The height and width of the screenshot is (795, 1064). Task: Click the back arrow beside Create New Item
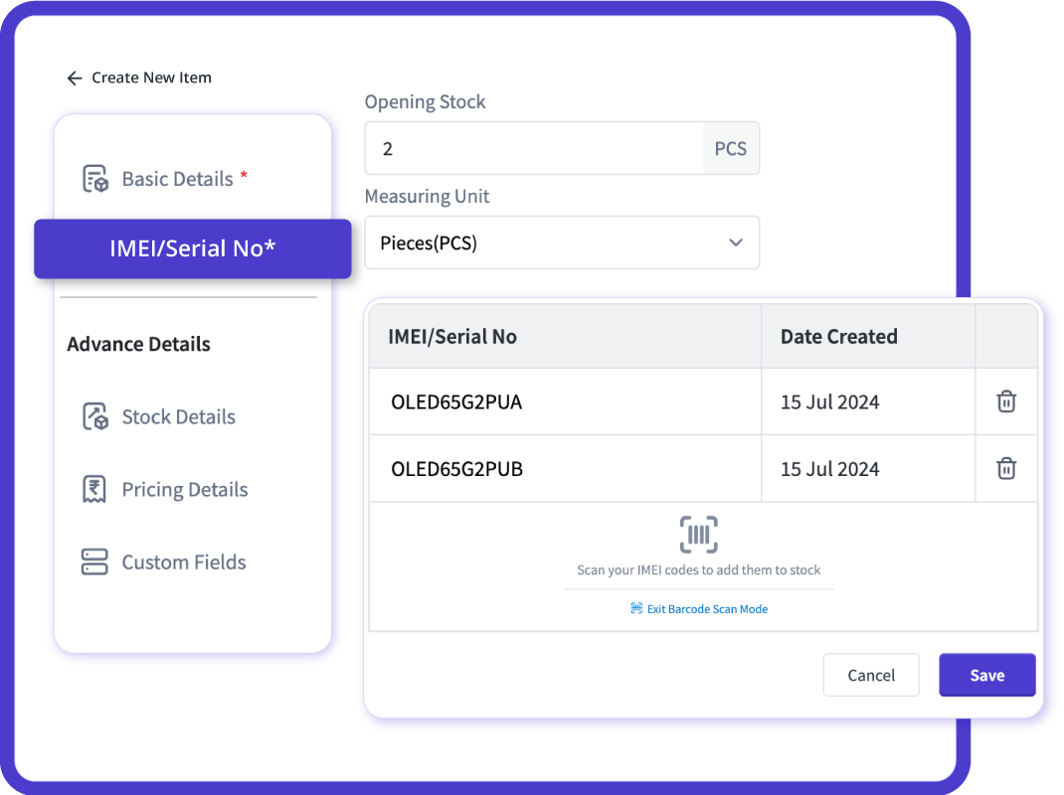[75, 78]
